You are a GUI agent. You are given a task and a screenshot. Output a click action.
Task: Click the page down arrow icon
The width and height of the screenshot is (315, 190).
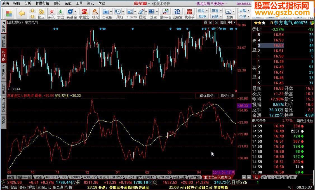coord(32,16)
